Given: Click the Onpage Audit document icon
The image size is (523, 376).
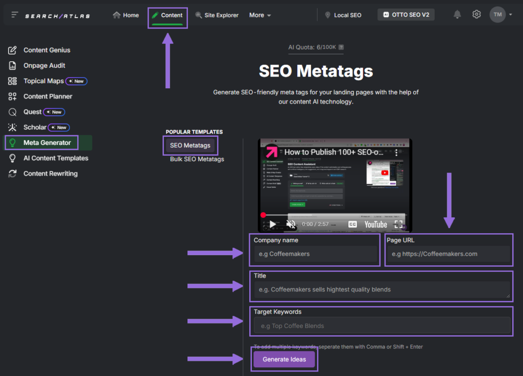Looking at the screenshot, I should (12, 66).
